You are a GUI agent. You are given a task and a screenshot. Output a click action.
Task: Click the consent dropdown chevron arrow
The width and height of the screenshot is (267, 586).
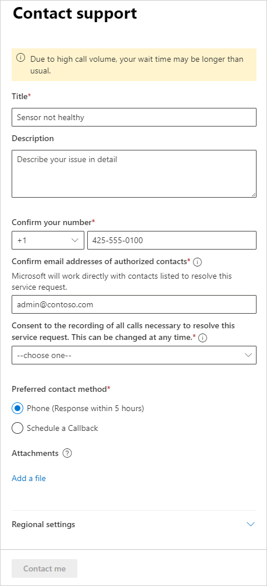coord(248,355)
